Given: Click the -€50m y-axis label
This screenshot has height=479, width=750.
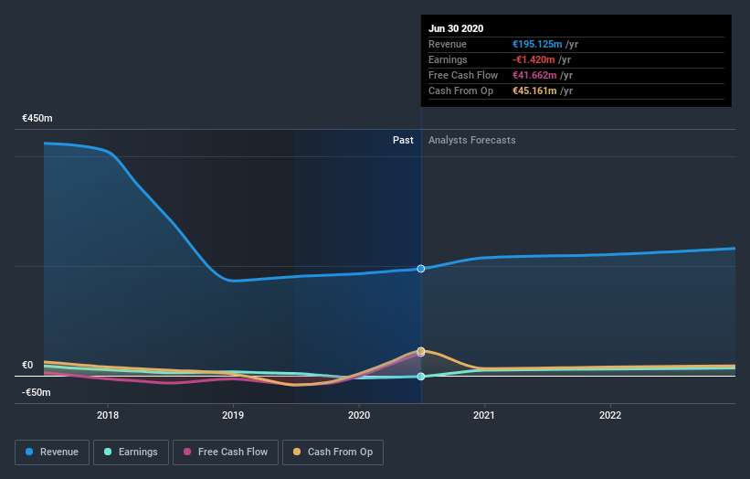Looking at the screenshot, I should 37,392.
